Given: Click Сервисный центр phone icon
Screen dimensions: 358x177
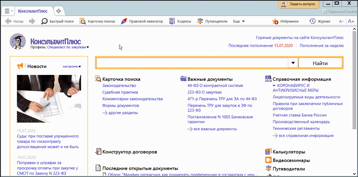Looking at the screenshot, I should pyautogui.click(x=324, y=11).
